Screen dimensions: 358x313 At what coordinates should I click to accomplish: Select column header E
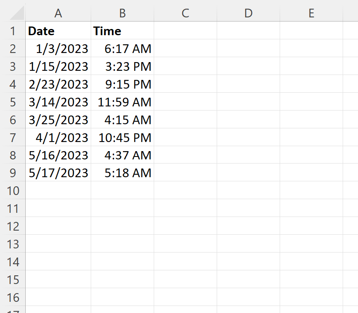click(x=311, y=13)
